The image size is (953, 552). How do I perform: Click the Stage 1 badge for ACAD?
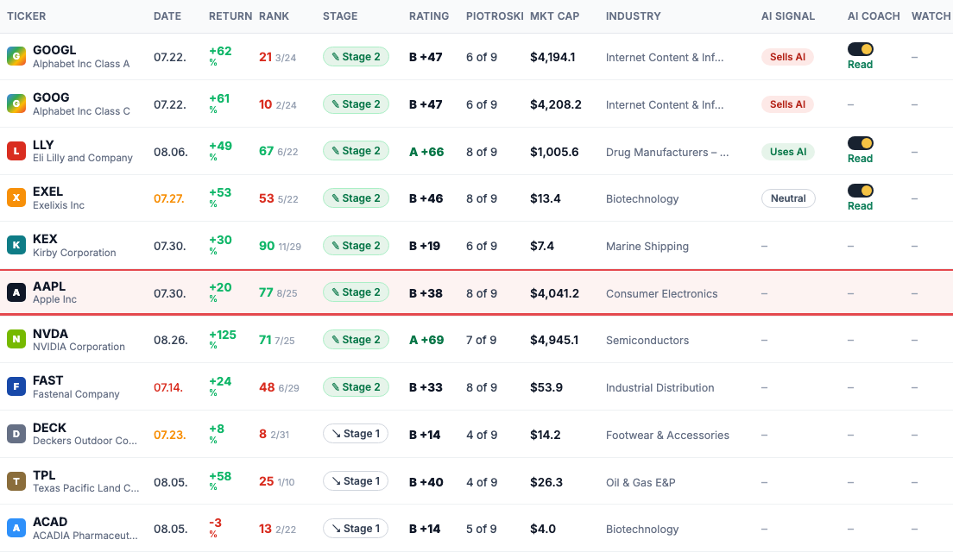[x=356, y=529]
